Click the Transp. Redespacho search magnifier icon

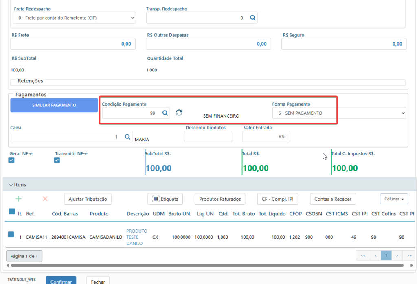(252, 18)
